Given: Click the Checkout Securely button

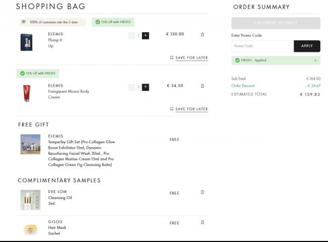Looking at the screenshot, I should tap(276, 23).
